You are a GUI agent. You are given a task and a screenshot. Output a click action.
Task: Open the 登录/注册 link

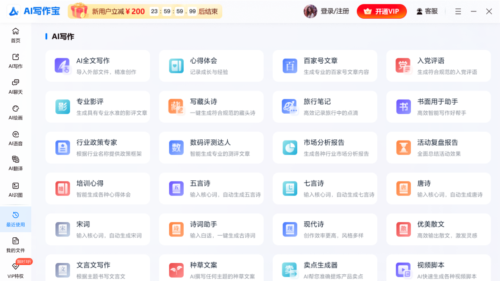coord(335,11)
